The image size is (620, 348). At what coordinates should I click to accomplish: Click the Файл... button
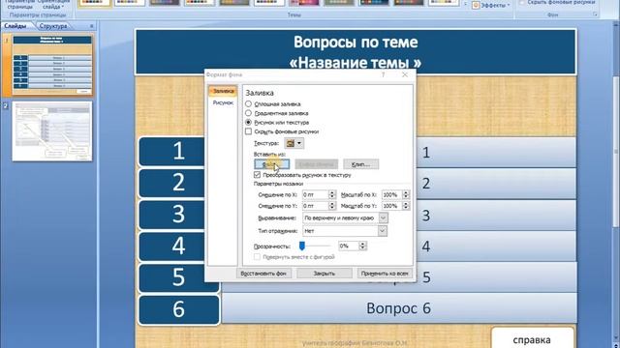tap(271, 164)
